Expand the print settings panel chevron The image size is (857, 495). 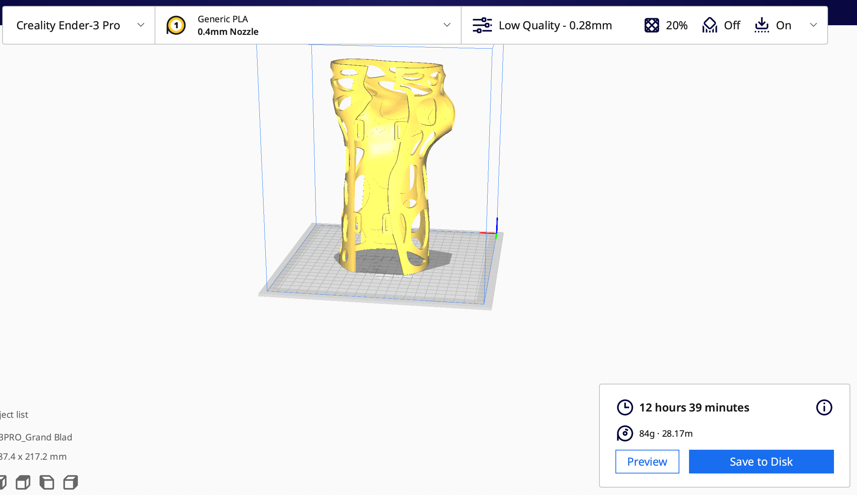[814, 25]
